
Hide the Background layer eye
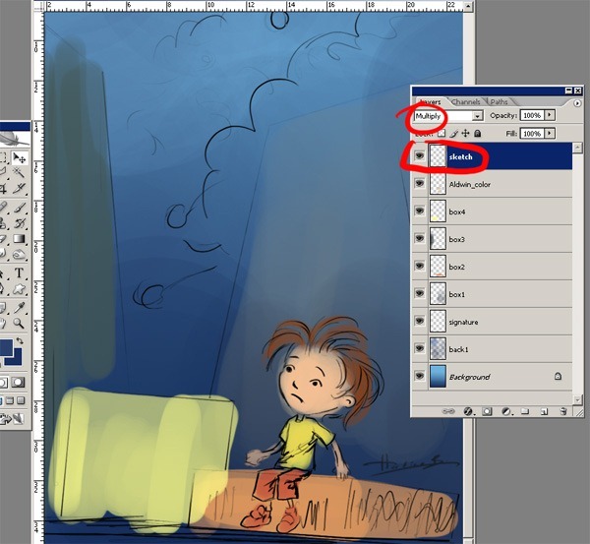(420, 377)
